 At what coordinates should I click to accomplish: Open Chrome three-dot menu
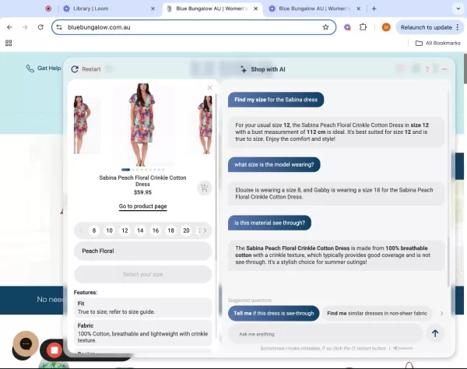click(458, 27)
